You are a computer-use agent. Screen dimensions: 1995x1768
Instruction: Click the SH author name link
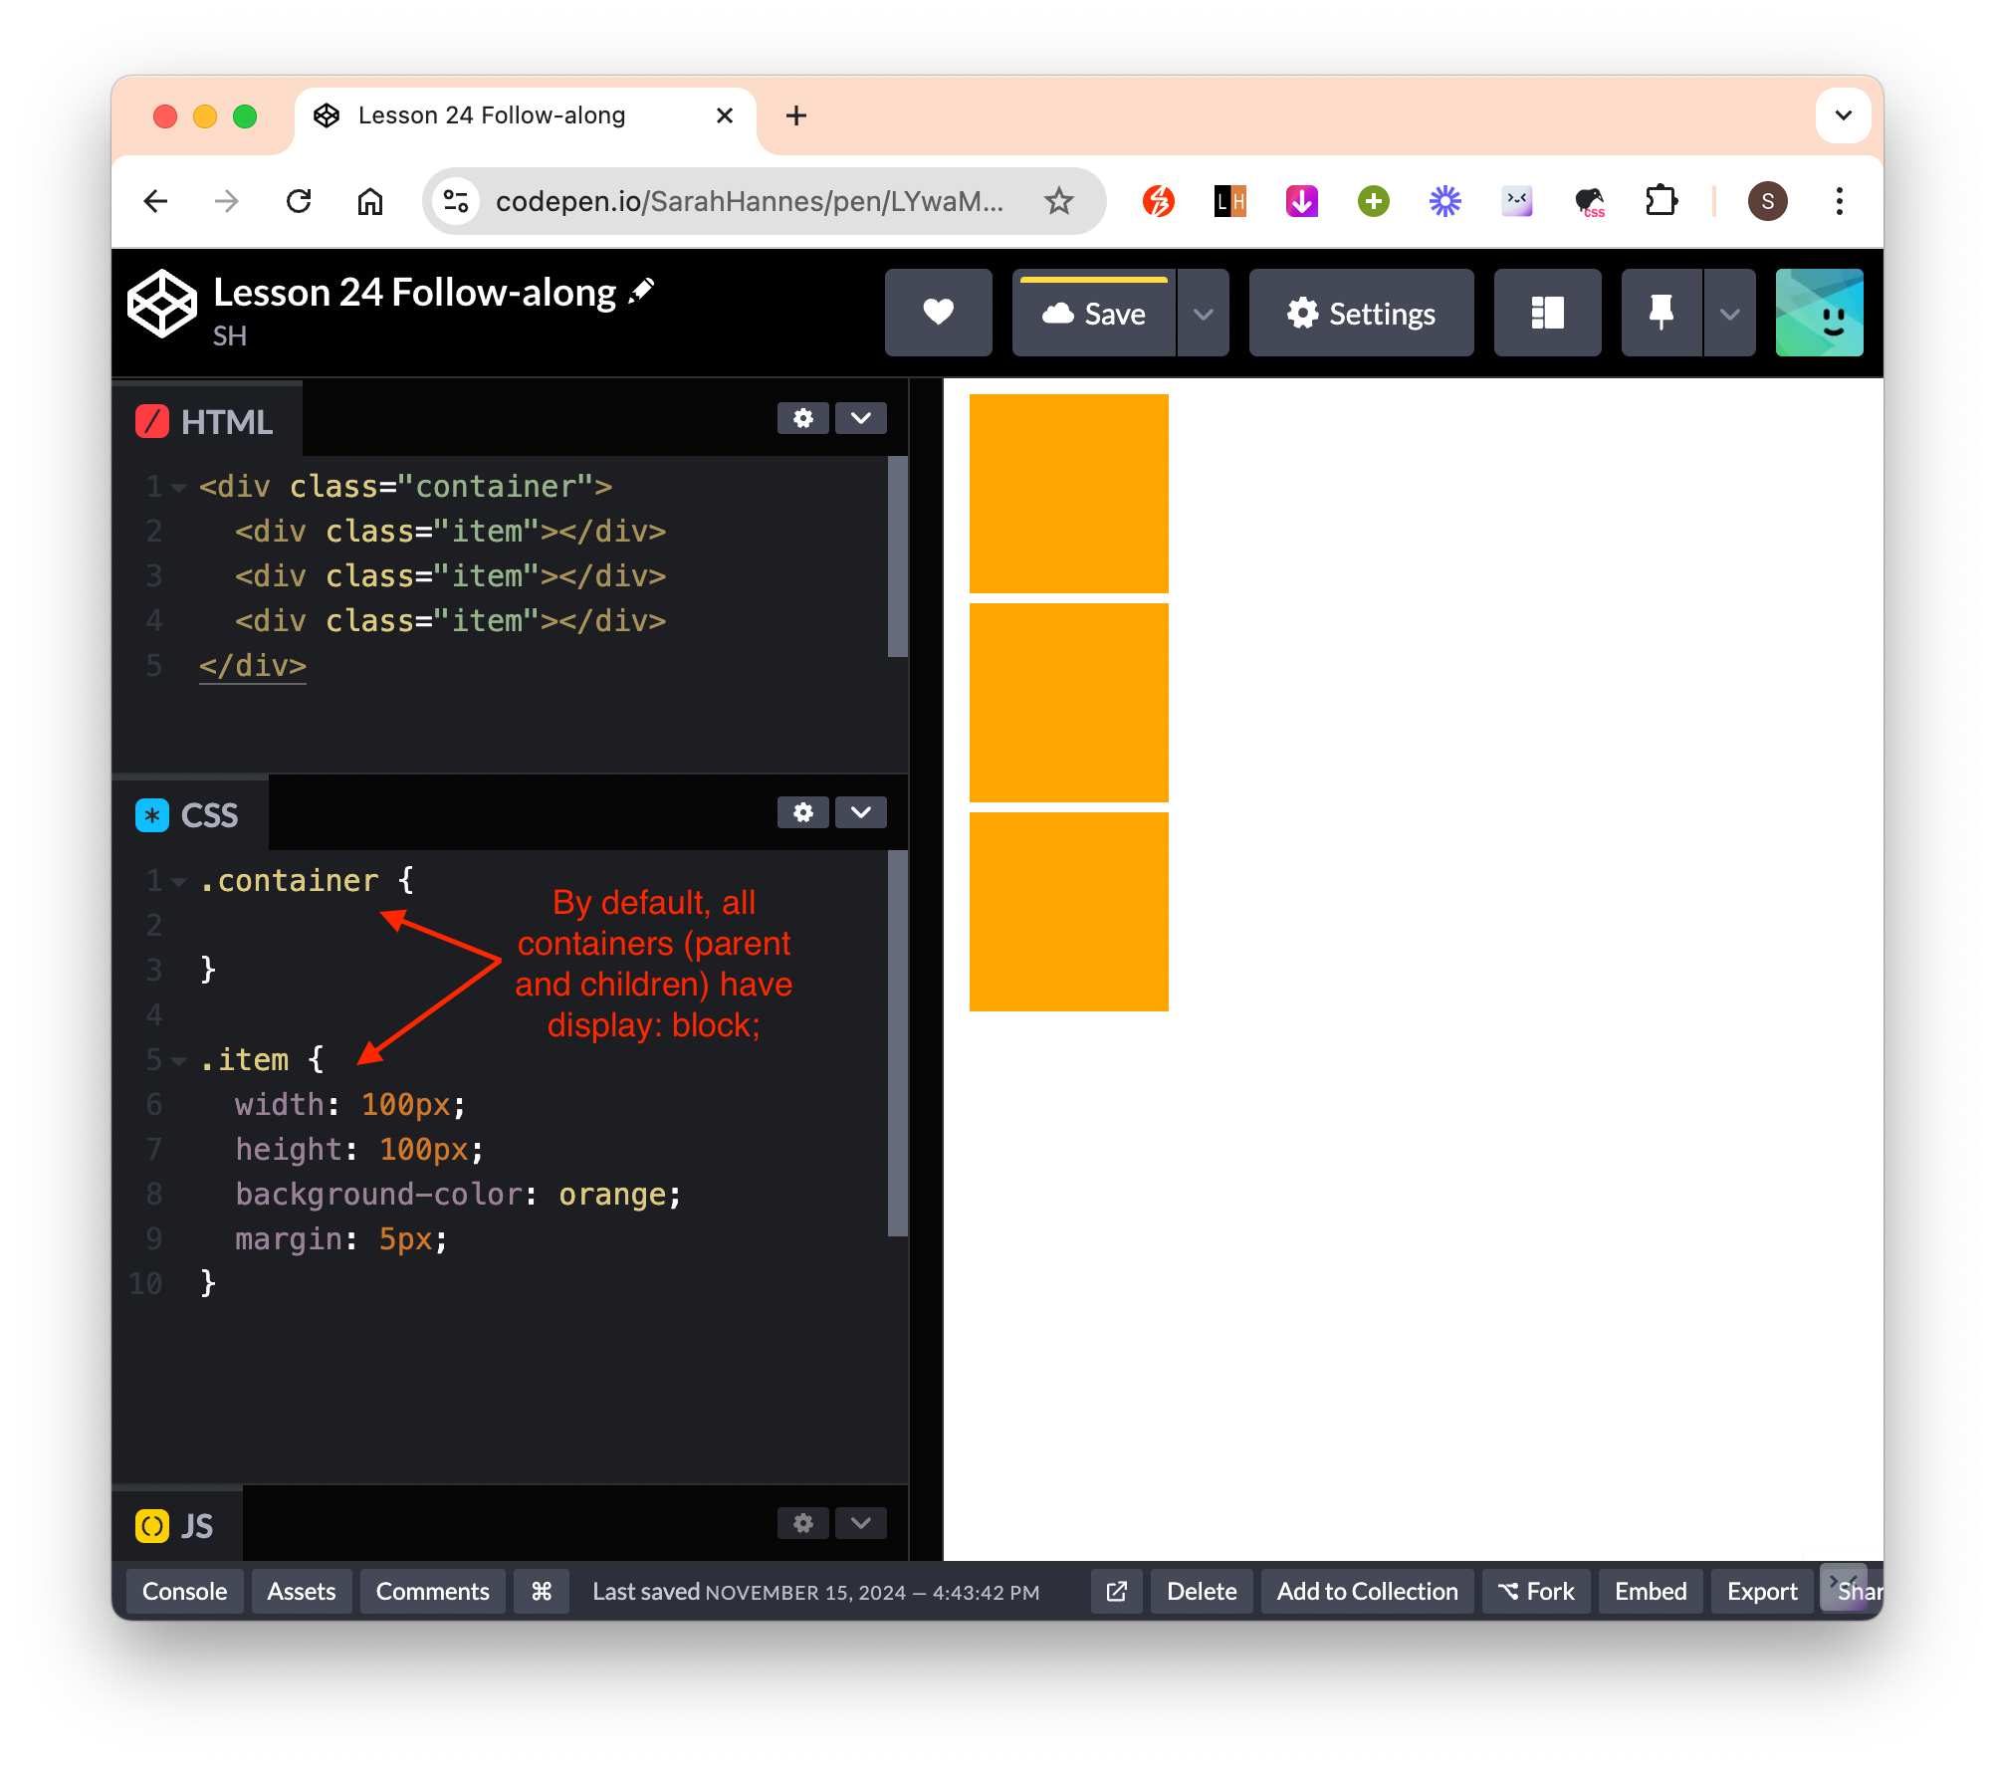[x=229, y=336]
